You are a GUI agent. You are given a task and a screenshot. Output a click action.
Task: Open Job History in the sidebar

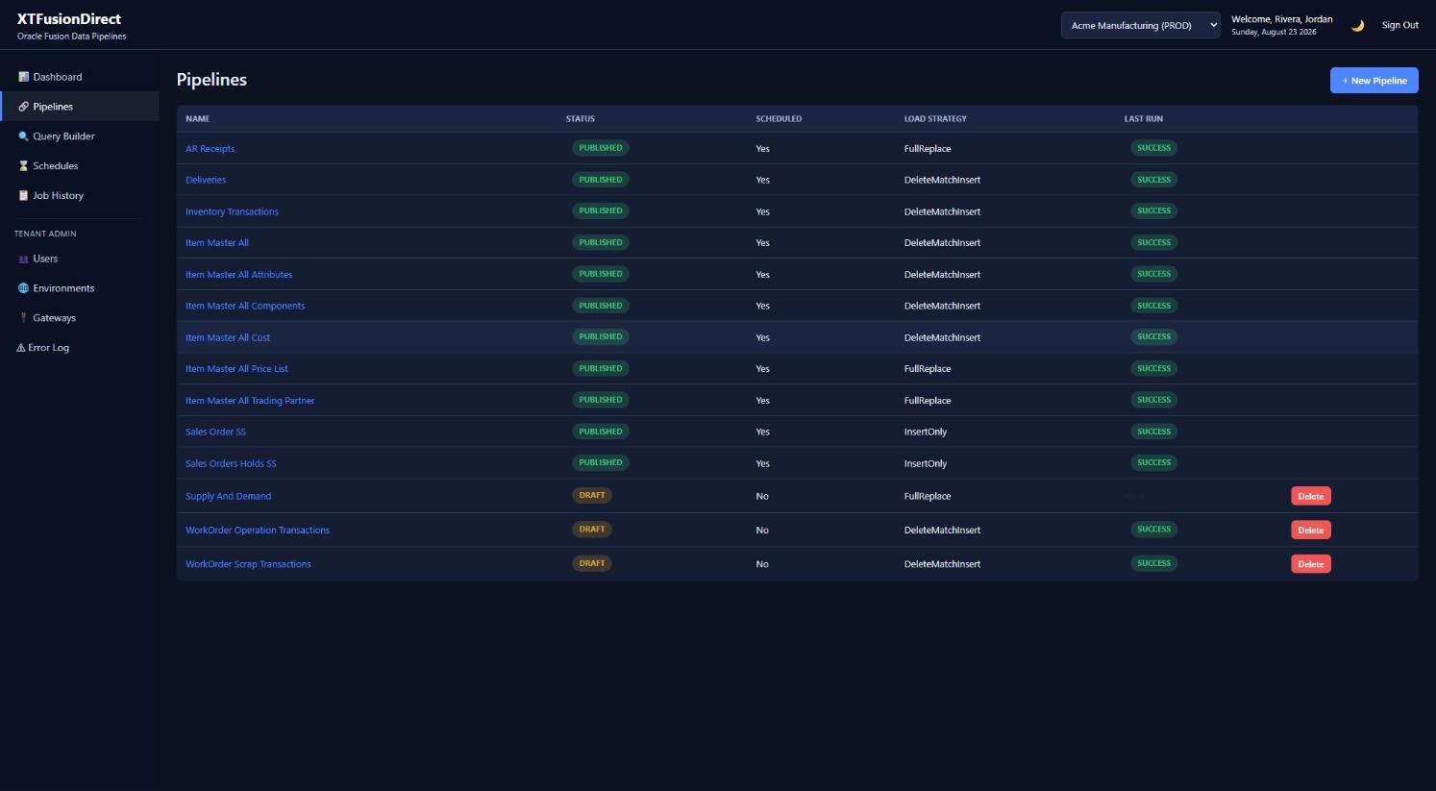[x=80, y=196]
